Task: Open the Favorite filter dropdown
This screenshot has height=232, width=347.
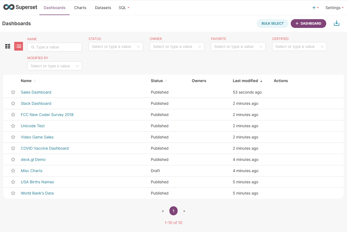Action: coord(238,47)
